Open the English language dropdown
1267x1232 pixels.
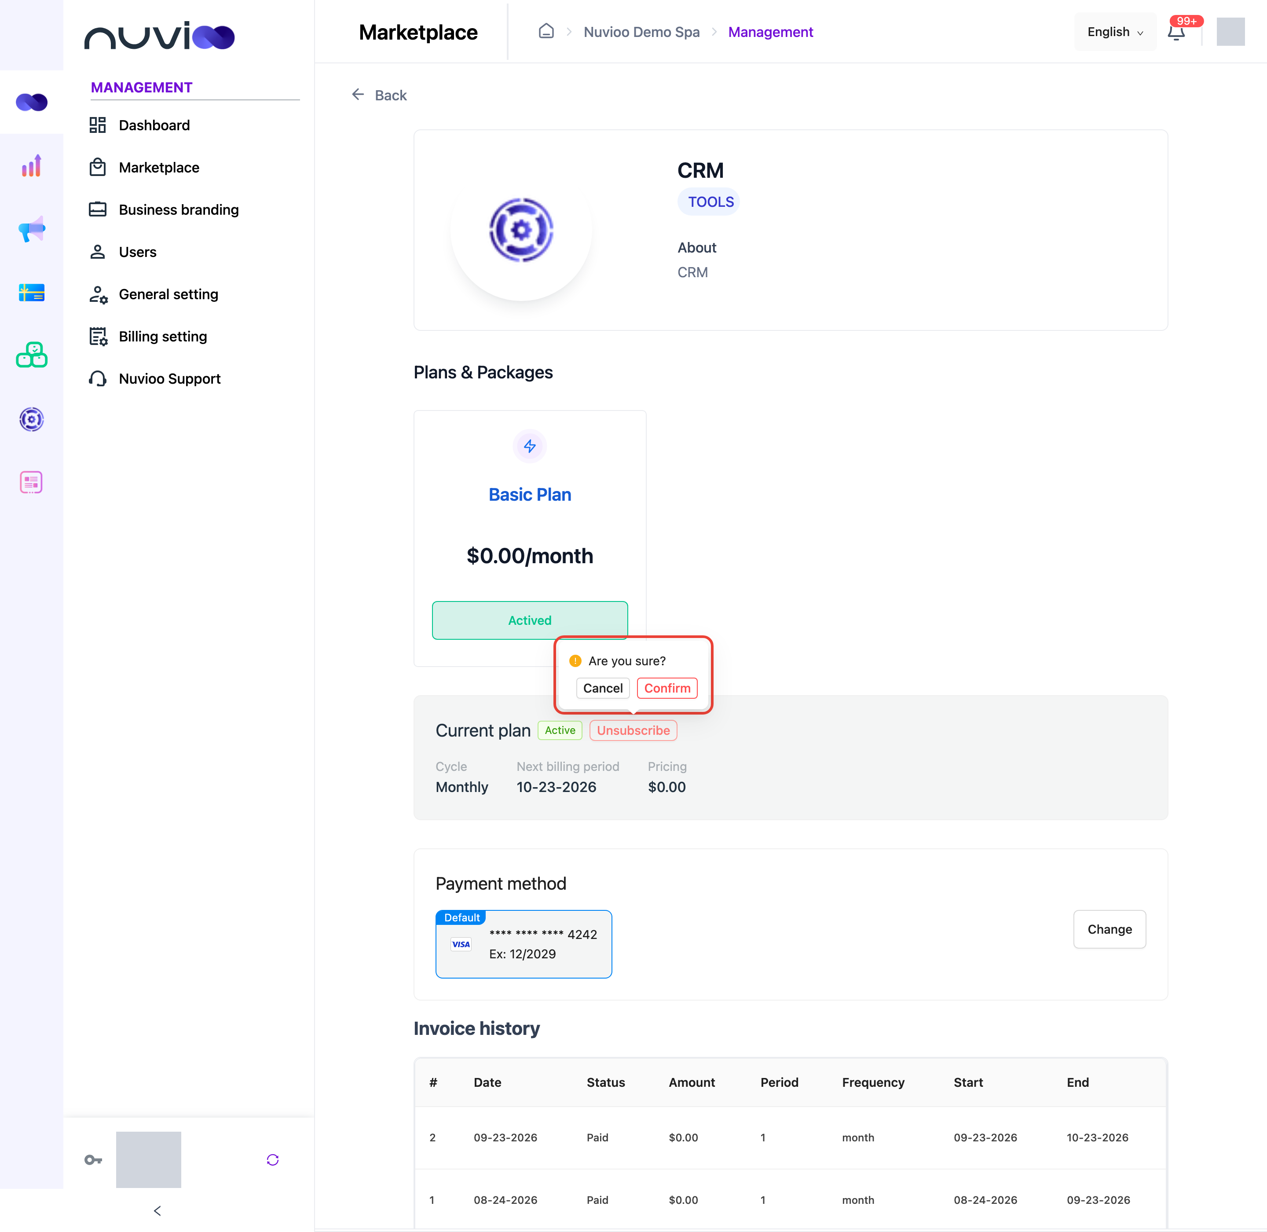click(1115, 32)
